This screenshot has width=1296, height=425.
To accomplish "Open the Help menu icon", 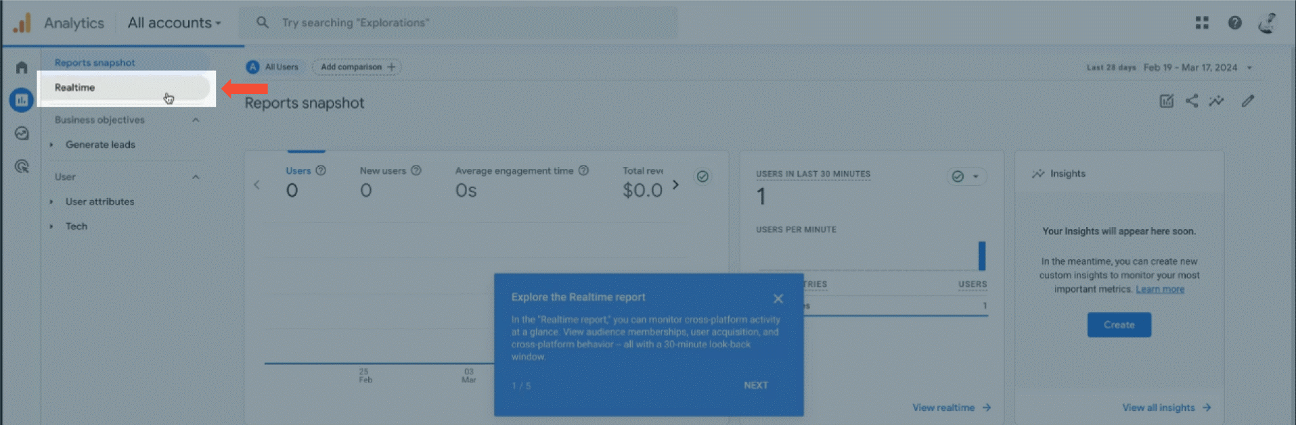I will click(1235, 23).
